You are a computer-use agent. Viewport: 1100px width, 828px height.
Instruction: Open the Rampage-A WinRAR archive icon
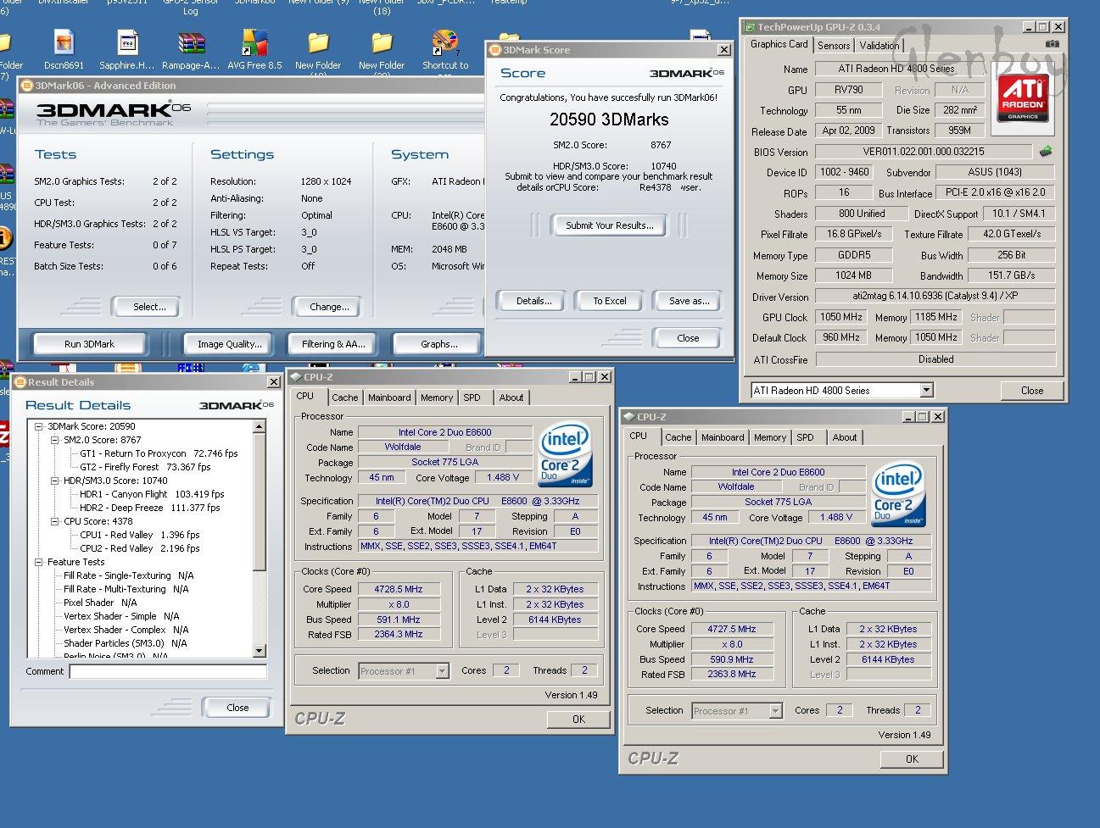191,44
